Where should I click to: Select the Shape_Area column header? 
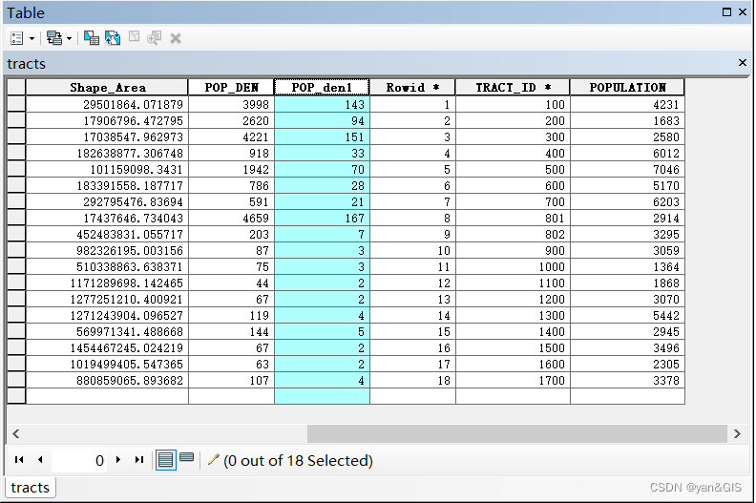point(107,87)
